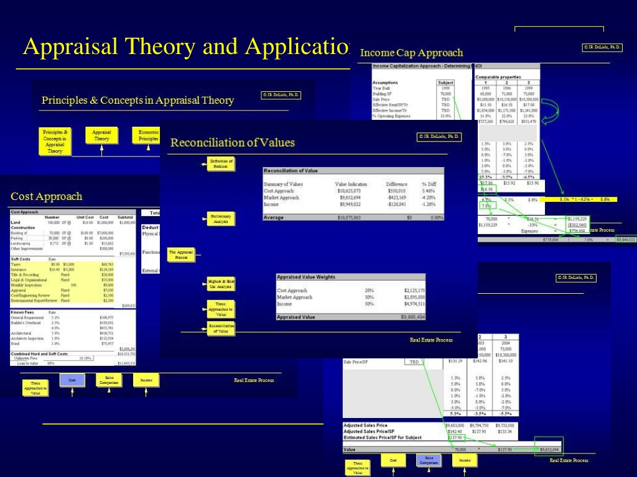The image size is (637, 477).
Task: Click the yellow cap rate formula bar
Action: tap(579, 199)
